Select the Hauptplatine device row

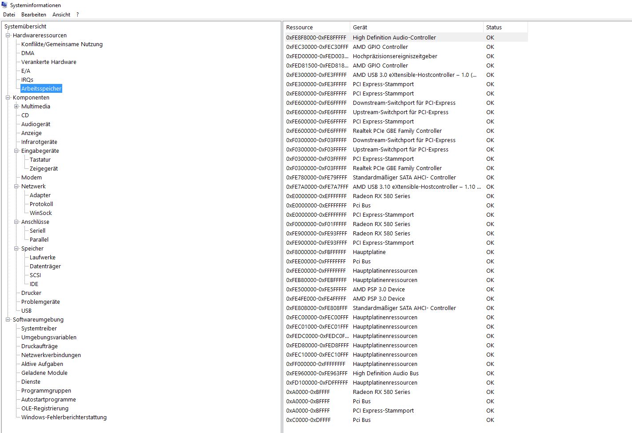pyautogui.click(x=406, y=252)
